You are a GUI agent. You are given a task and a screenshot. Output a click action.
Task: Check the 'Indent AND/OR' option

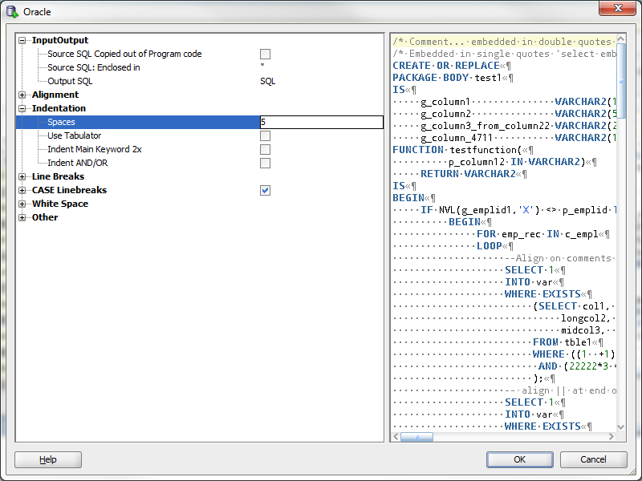pos(265,163)
